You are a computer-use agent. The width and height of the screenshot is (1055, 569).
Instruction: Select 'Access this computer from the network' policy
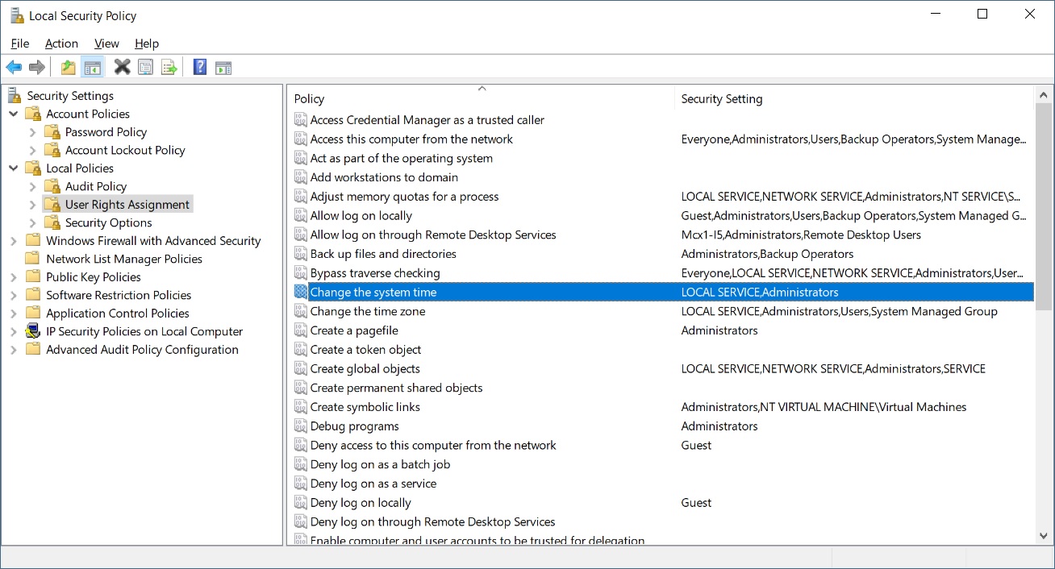coord(411,139)
